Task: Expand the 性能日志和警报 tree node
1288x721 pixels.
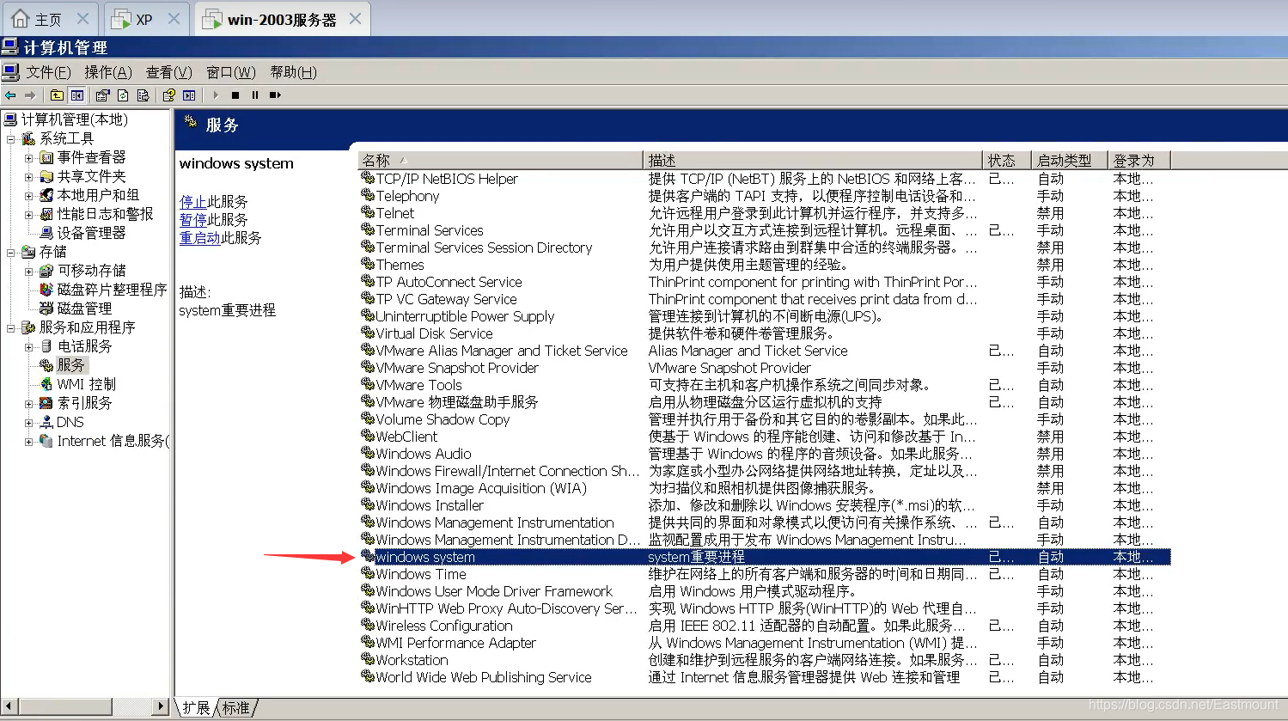Action: pos(28,214)
